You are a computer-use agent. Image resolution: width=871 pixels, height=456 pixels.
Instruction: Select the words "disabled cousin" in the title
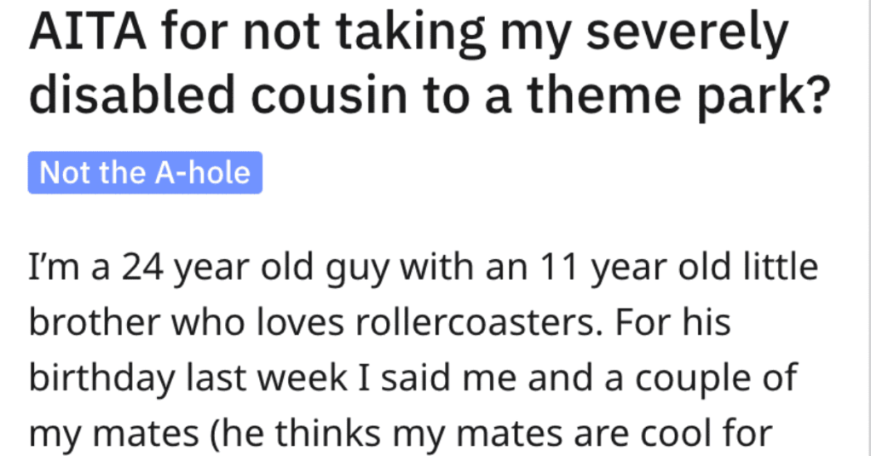click(218, 95)
